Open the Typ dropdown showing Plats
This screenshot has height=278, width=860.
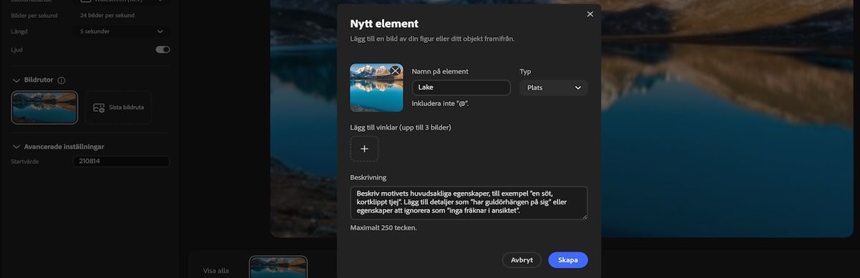(x=554, y=87)
